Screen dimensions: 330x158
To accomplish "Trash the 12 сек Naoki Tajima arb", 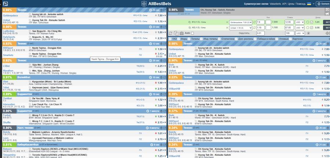I will [x=162, y=44].
